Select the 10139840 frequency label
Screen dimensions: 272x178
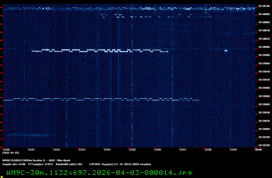coord(264,113)
